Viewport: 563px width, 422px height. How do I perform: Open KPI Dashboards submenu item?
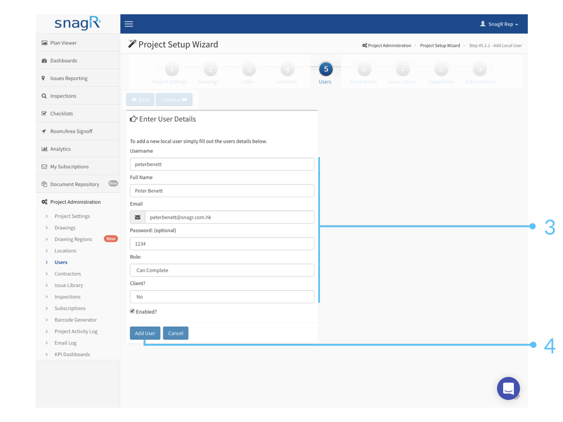(x=72, y=354)
